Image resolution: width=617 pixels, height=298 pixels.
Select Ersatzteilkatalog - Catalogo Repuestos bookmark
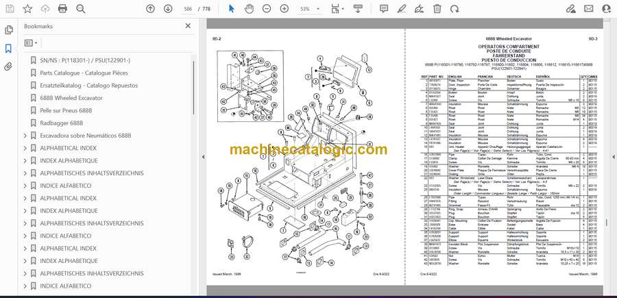[x=89, y=86]
